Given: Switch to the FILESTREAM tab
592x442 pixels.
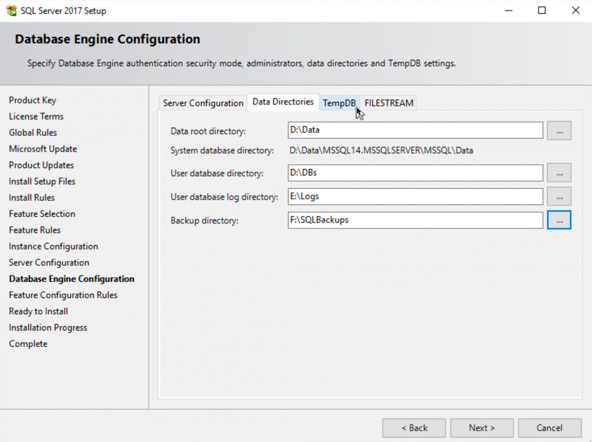Looking at the screenshot, I should [x=388, y=103].
